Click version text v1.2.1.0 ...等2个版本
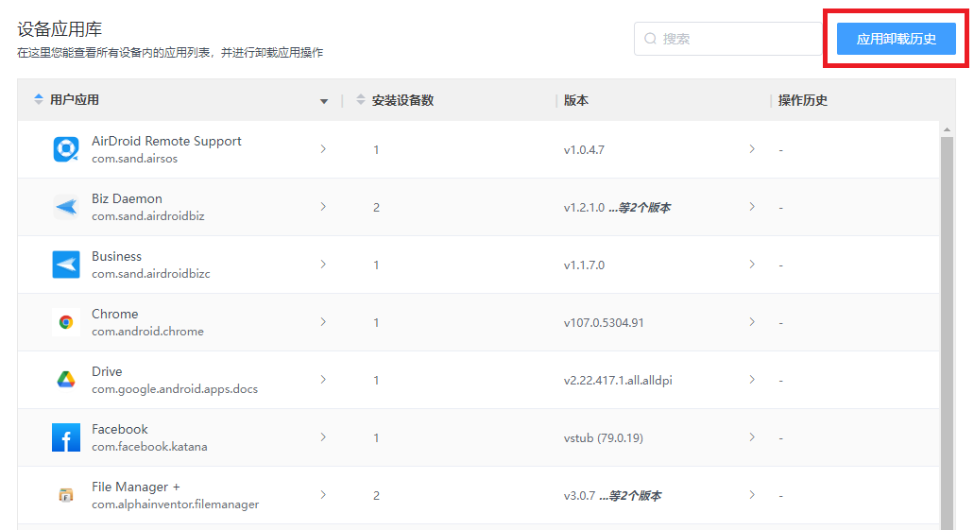Screen dimensions: 974x530 pyautogui.click(x=618, y=208)
